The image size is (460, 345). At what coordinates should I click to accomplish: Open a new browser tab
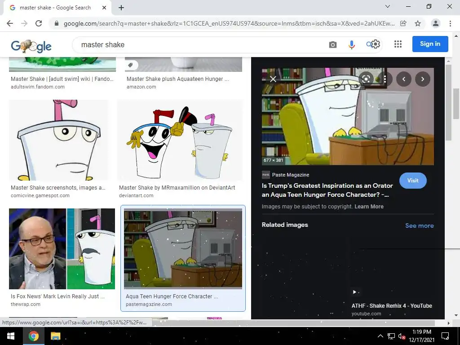121,8
